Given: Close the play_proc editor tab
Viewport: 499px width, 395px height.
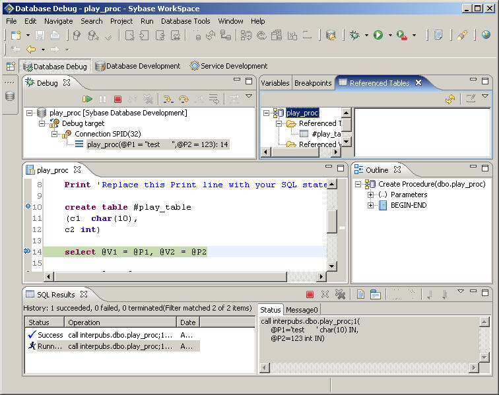Looking at the screenshot, I should 77,170.
